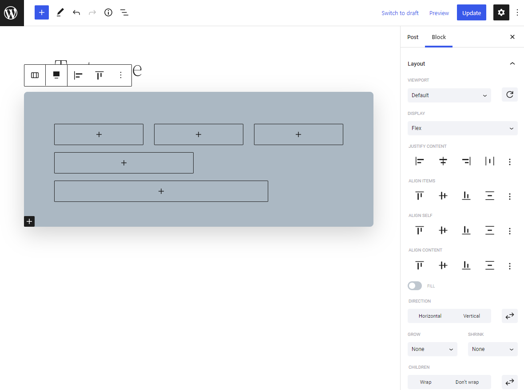Image resolution: width=524 pixels, height=390 pixels.
Task: Reverse Children wrap with swap arrows icon
Action: (x=510, y=382)
